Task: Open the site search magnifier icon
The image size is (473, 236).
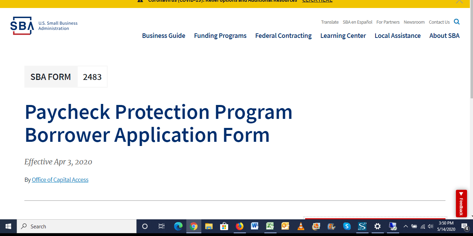Action: pos(457,22)
